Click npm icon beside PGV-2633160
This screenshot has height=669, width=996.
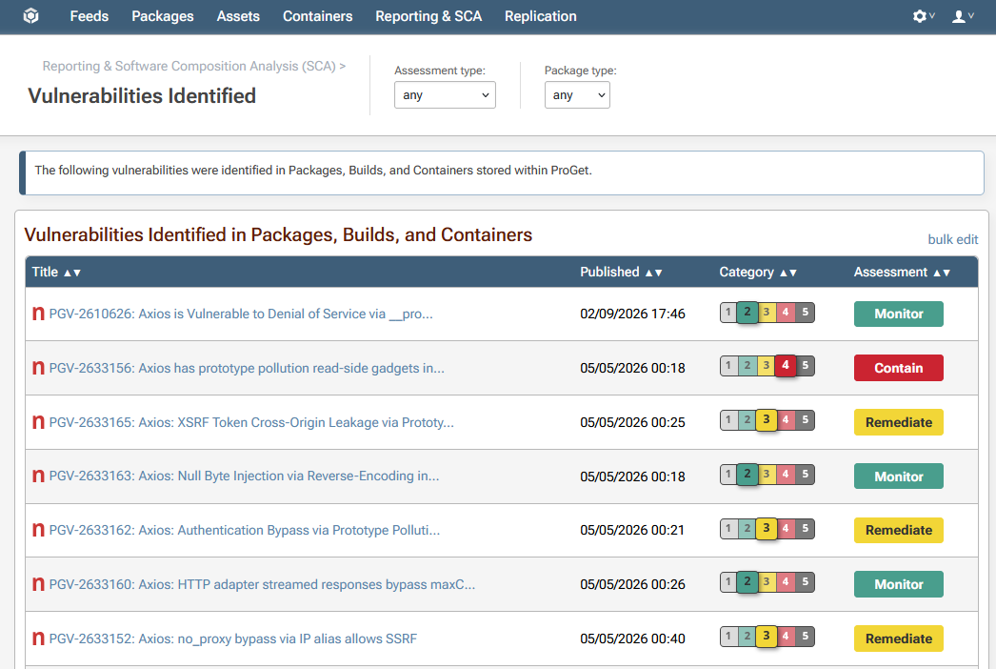[x=39, y=584]
